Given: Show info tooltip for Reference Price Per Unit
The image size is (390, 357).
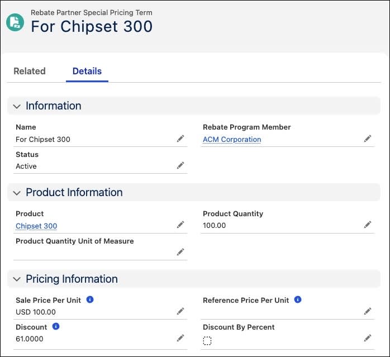Looking at the screenshot, I should pos(298,299).
